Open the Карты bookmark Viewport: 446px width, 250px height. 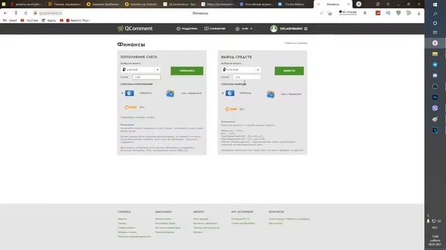pyautogui.click(x=49, y=20)
